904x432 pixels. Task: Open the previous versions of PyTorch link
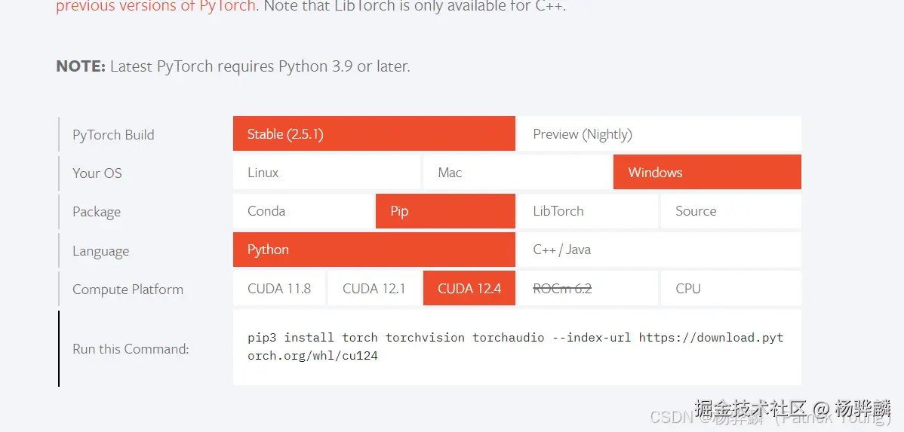[x=155, y=7]
